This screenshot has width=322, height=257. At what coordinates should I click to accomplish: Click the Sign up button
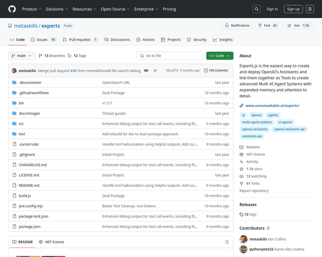click(x=293, y=9)
